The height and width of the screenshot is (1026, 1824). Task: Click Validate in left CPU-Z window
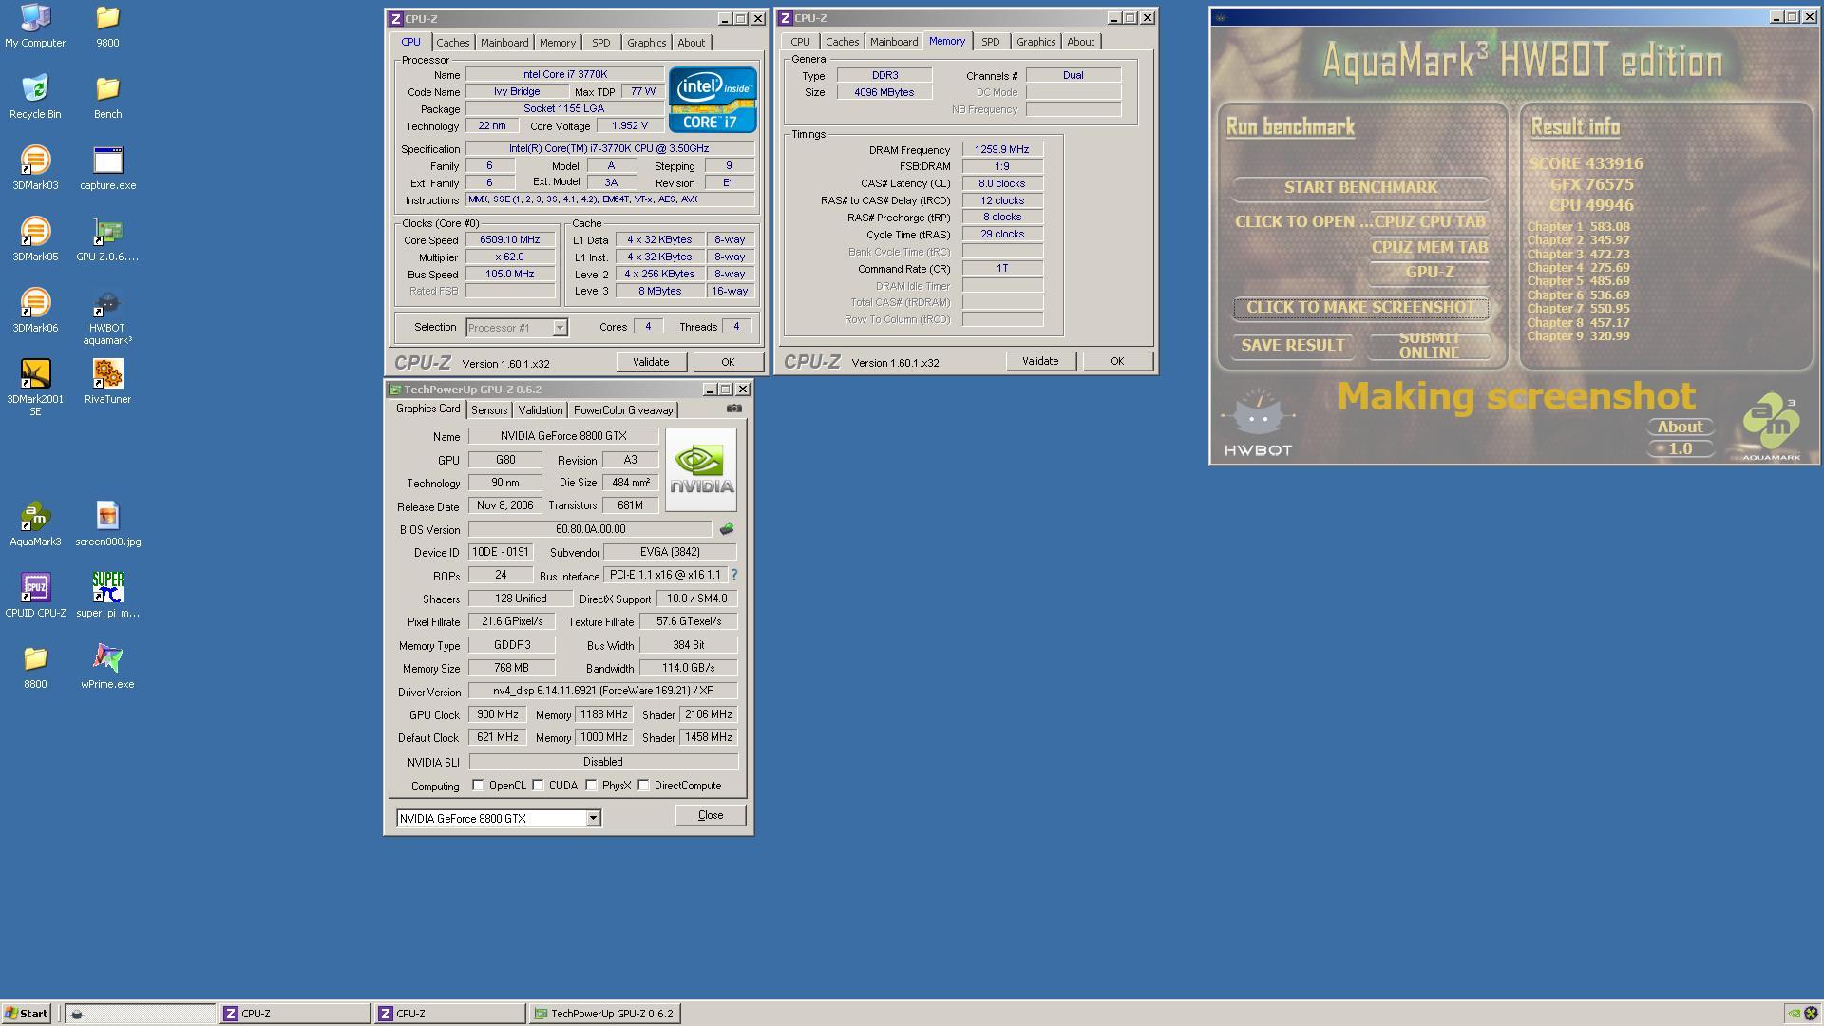pyautogui.click(x=651, y=362)
